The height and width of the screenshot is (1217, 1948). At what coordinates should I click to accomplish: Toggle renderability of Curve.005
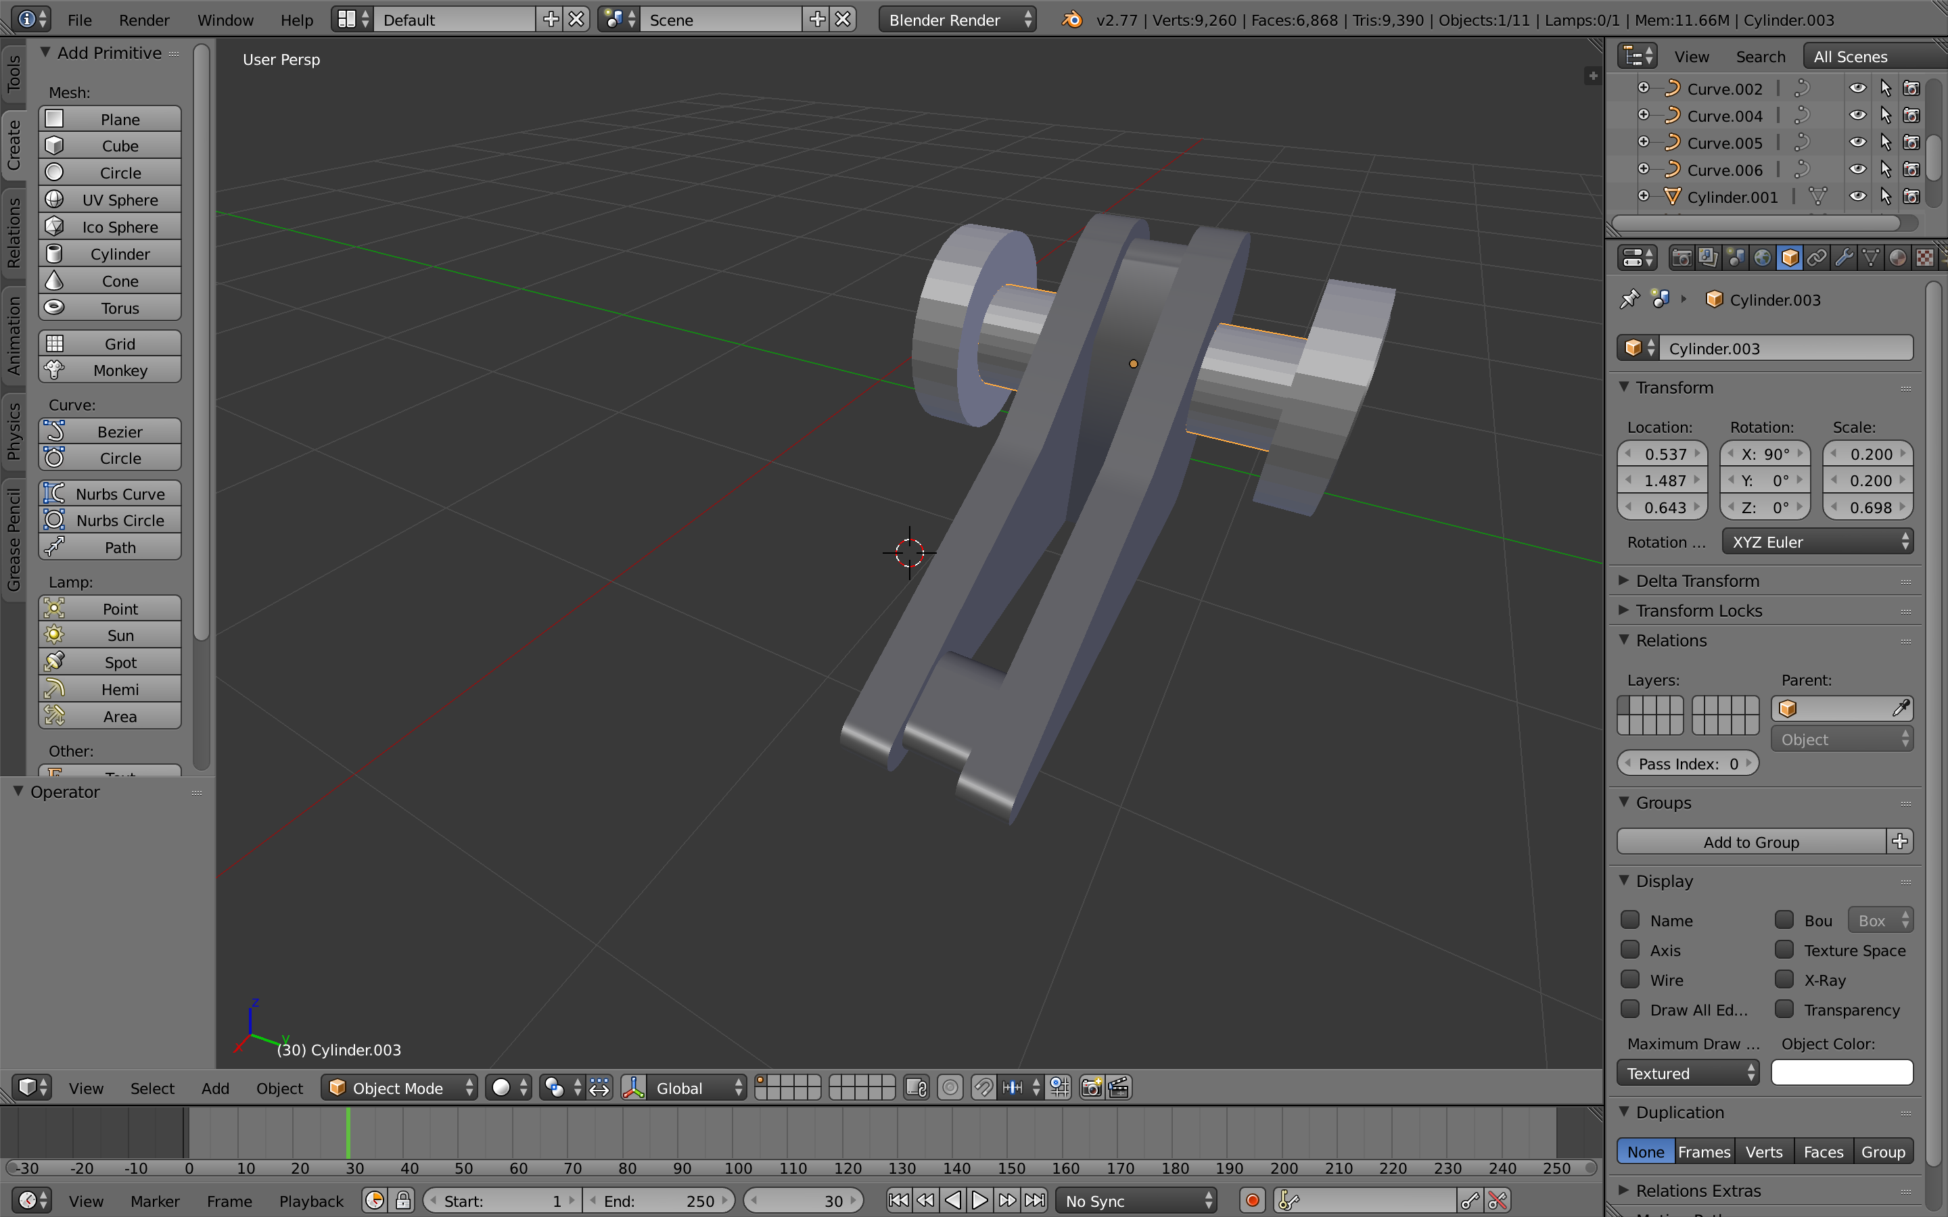(1911, 143)
